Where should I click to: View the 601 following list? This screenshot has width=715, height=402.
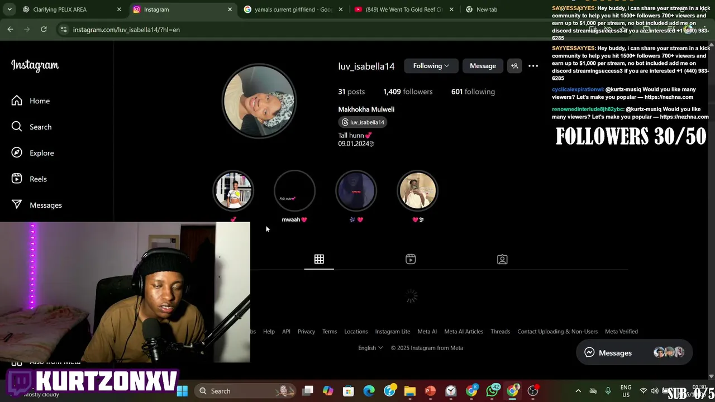[x=473, y=92]
